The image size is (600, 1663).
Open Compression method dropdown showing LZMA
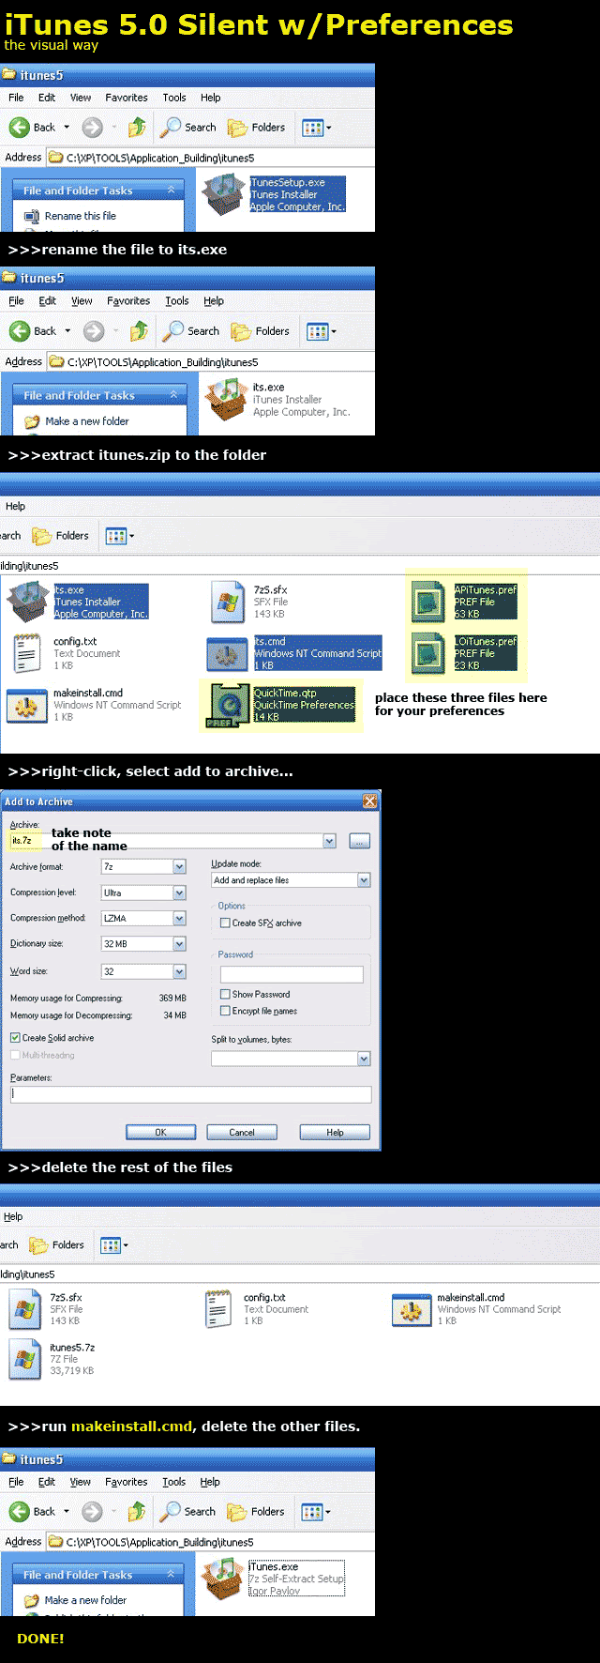click(x=143, y=918)
